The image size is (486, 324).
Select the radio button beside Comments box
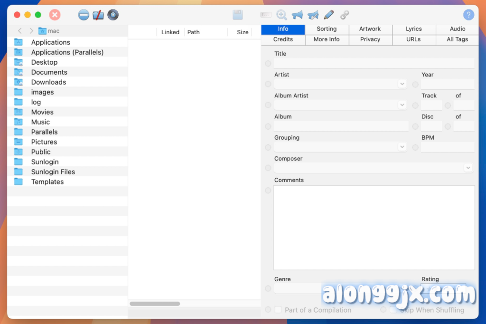pos(268,191)
